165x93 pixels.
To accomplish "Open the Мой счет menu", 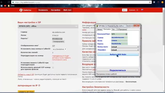I will [67, 10].
